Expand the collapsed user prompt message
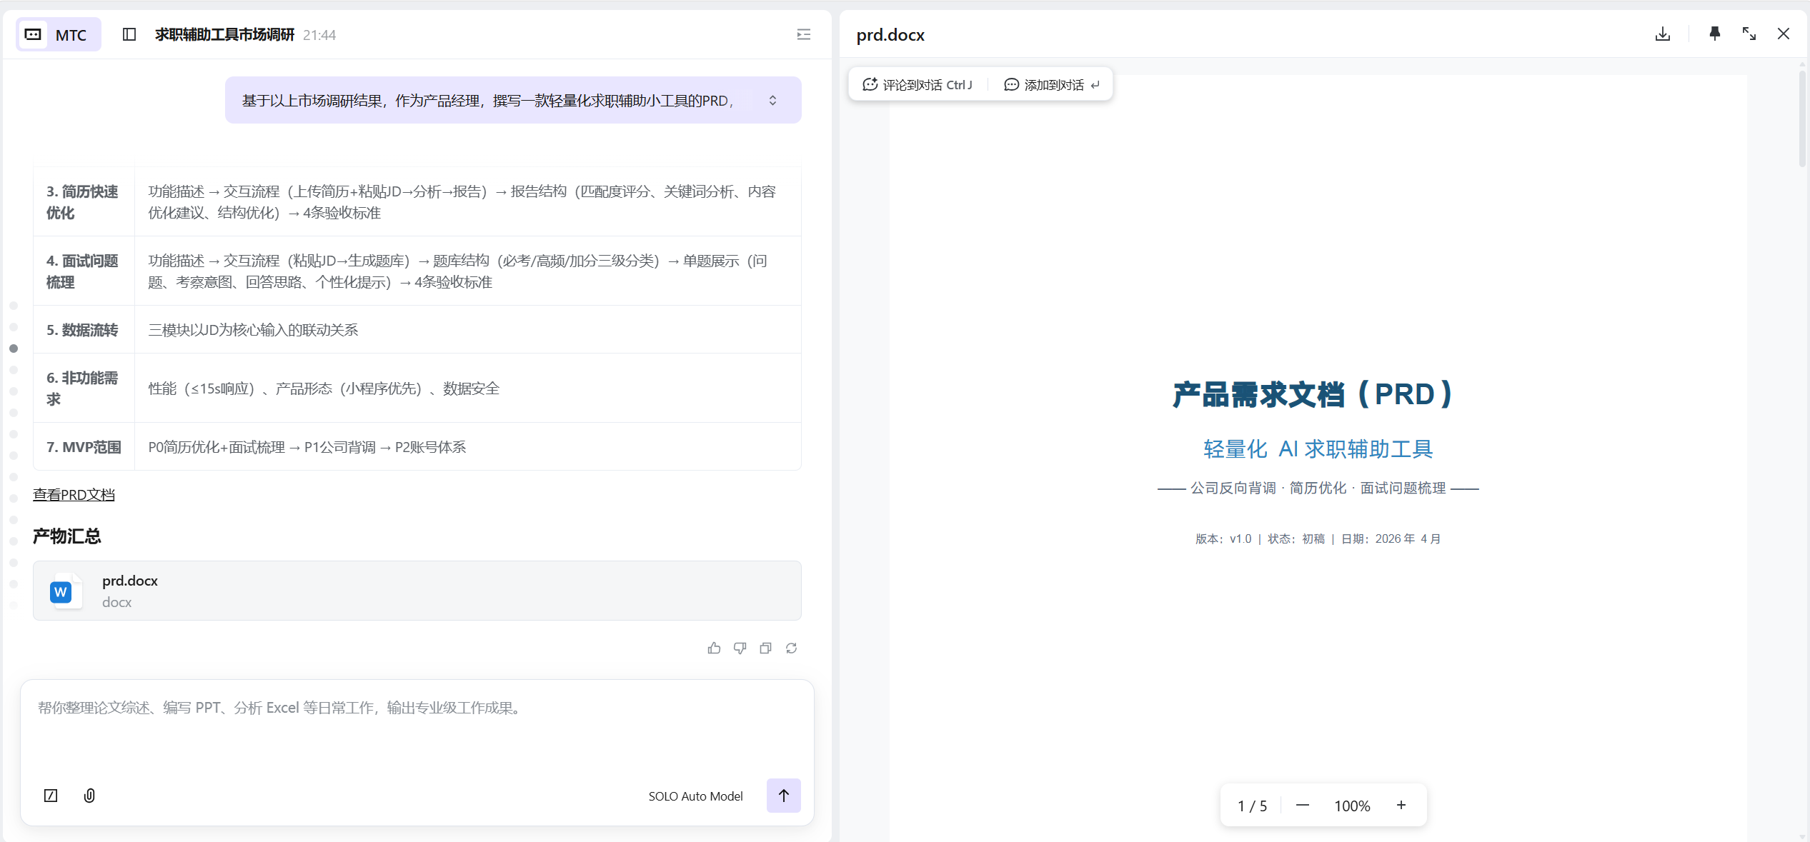This screenshot has width=1810, height=842. [772, 100]
